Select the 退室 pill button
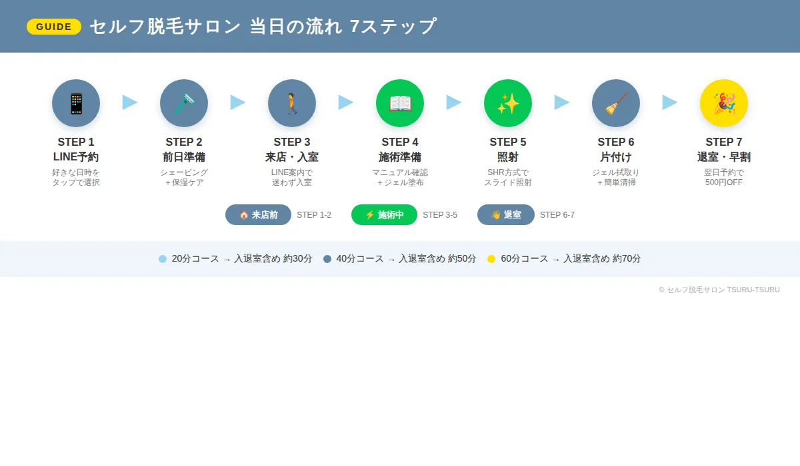This screenshot has height=466, width=800. tap(506, 215)
